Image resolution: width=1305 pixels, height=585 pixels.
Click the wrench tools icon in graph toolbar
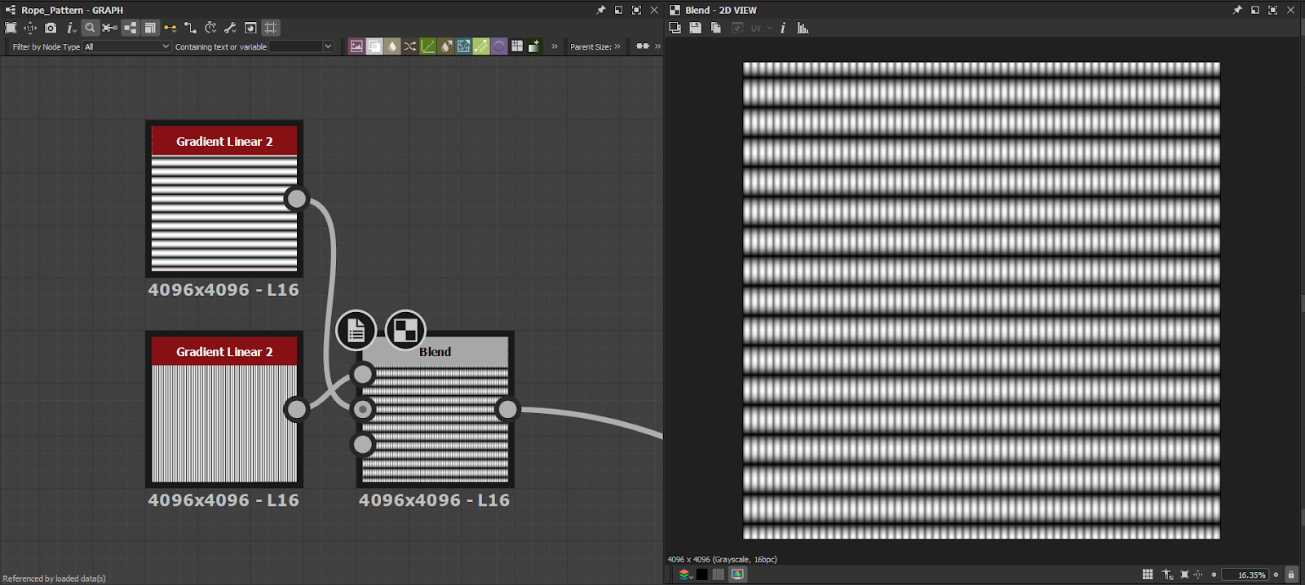click(230, 28)
